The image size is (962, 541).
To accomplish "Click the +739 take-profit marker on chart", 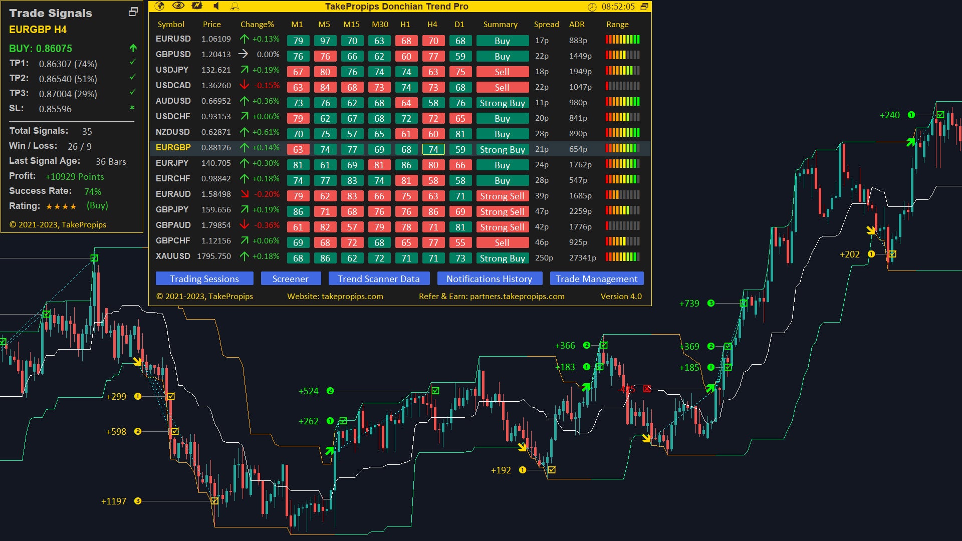I will point(744,303).
